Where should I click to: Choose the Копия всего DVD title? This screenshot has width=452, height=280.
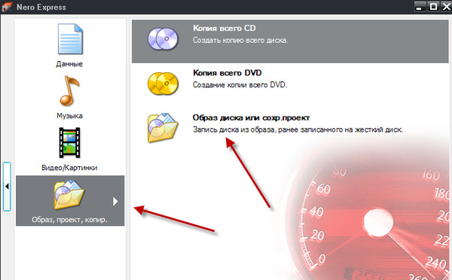pyautogui.click(x=228, y=73)
